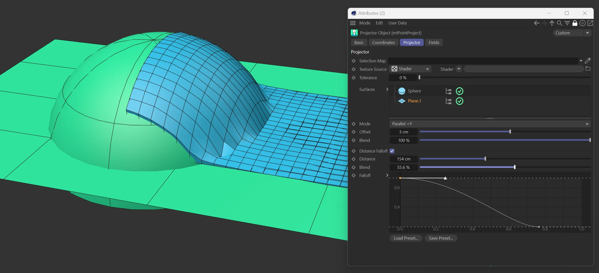Open attribute search magnifier icon
599x273 pixels.
click(x=559, y=23)
